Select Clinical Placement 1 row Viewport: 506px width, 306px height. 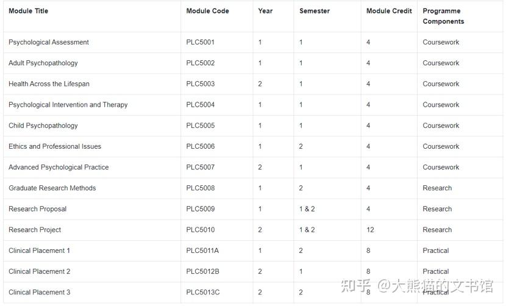click(x=253, y=251)
